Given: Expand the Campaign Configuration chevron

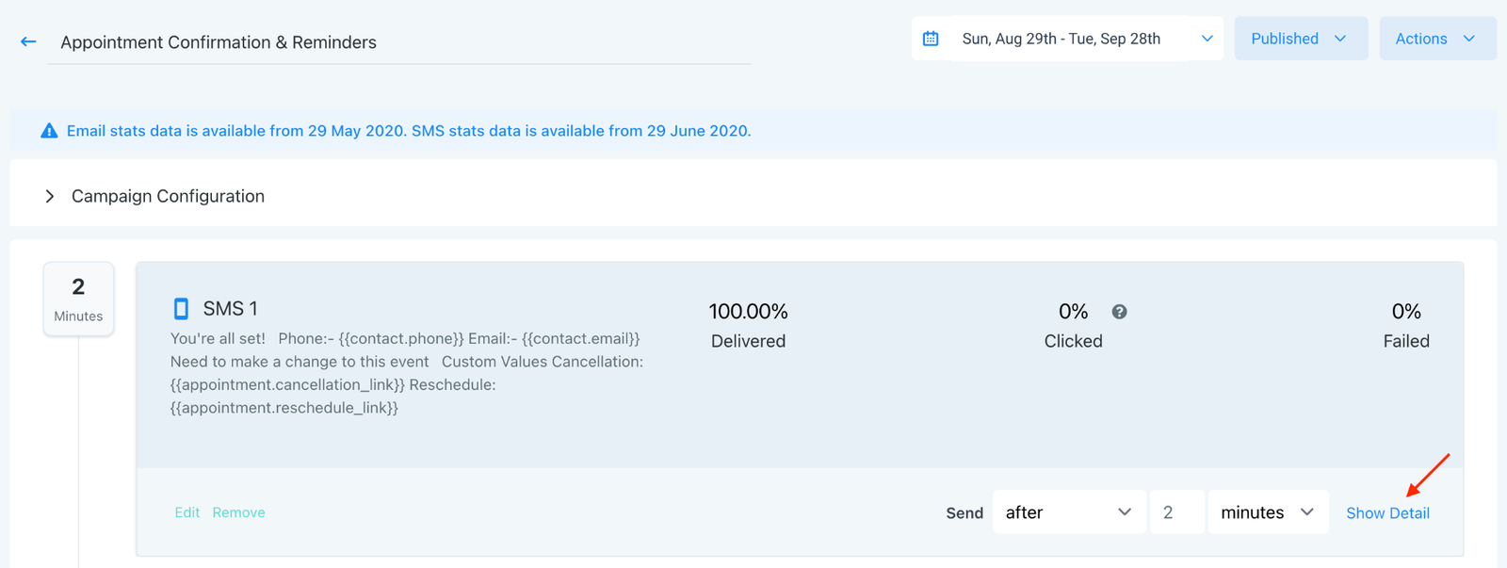Looking at the screenshot, I should point(50,196).
